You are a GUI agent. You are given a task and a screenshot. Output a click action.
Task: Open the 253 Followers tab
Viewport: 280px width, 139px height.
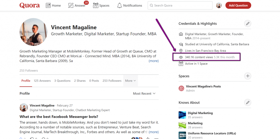click(112, 81)
